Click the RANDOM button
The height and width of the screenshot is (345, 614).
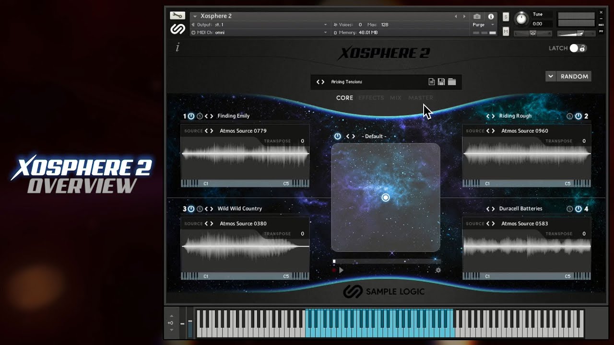coord(574,76)
